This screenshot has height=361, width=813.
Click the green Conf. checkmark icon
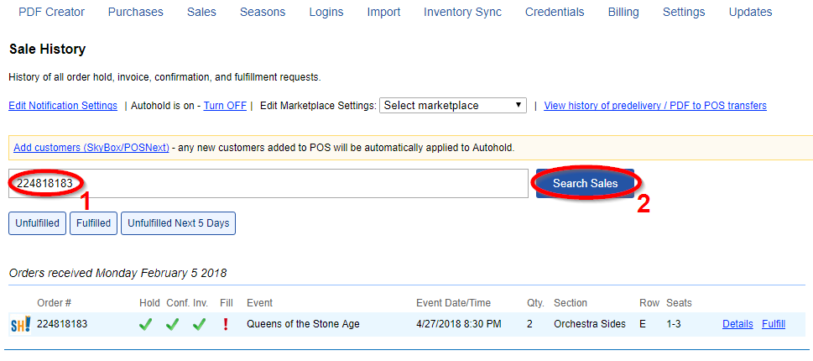173,325
